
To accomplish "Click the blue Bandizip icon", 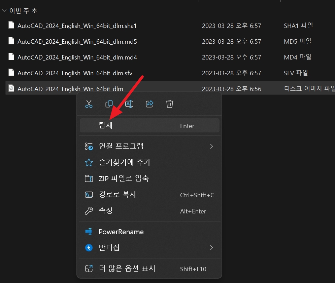I will [x=89, y=248].
